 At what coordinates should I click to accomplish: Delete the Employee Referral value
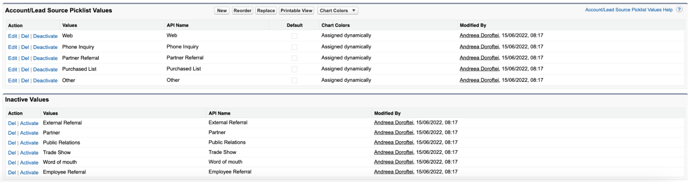[12, 172]
